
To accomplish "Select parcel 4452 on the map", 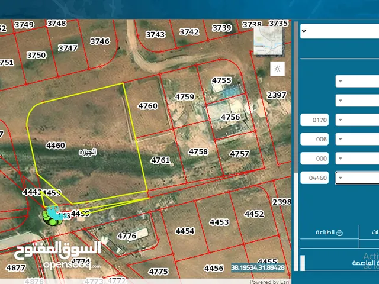I will click(x=254, y=214).
